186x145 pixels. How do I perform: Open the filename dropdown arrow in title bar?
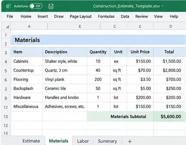coord(162,6)
